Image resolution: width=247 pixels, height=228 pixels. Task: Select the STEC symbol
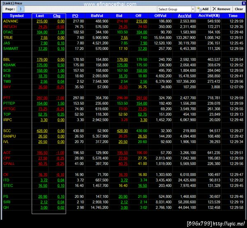(8, 186)
